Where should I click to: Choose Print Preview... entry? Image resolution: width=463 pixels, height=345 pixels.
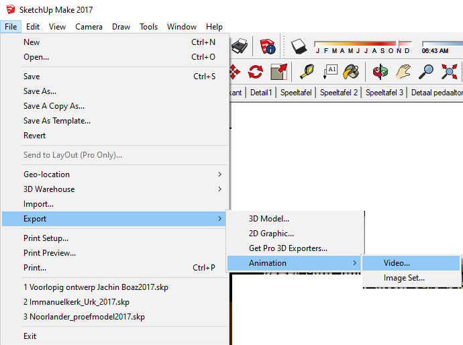115,253
